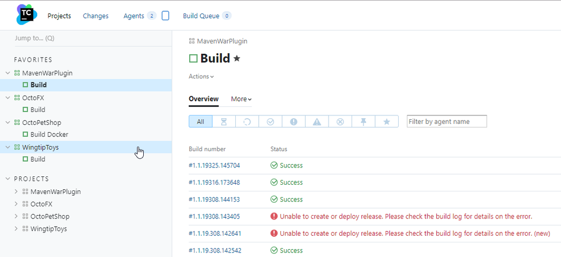Image resolution: width=561 pixels, height=257 pixels.
Task: Select Build under MavenWarPlugin favorites
Action: 38,85
